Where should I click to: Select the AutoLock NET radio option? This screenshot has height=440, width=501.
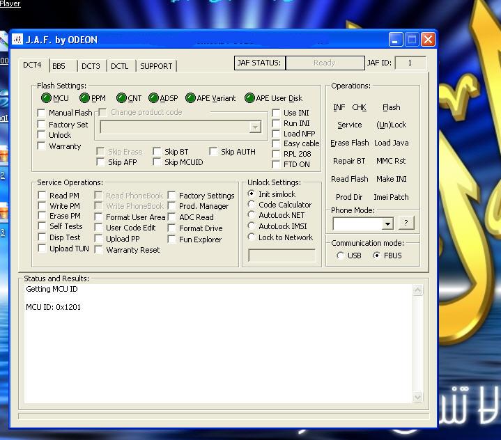tap(252, 215)
